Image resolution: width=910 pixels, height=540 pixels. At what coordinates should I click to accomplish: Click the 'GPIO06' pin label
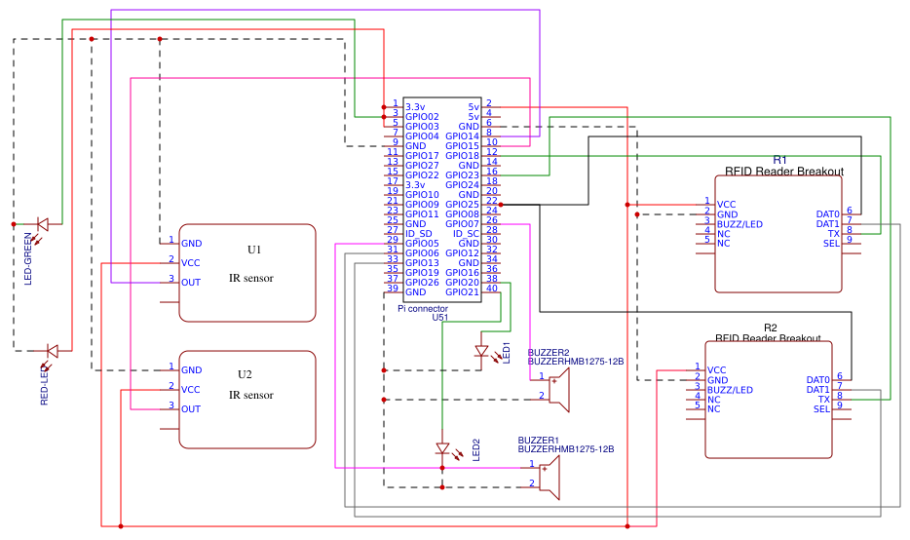coord(422,253)
